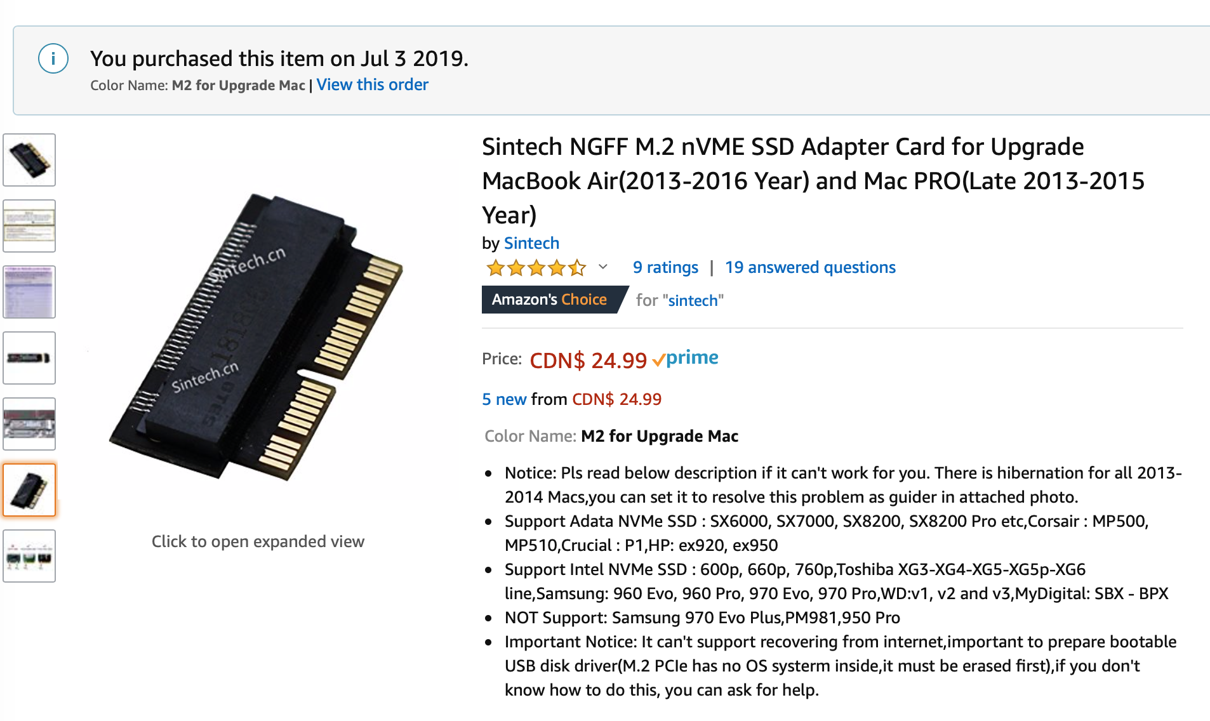Open the Sintech brand link
This screenshot has height=721, width=1210.
pos(531,243)
